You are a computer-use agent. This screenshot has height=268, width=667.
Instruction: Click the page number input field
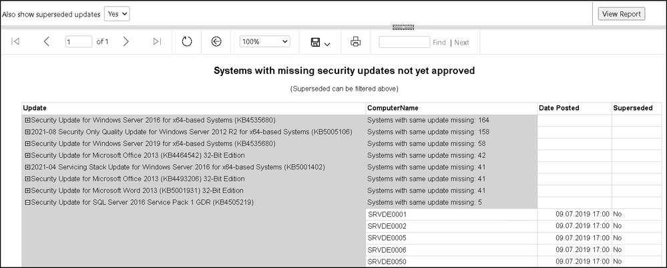79,42
